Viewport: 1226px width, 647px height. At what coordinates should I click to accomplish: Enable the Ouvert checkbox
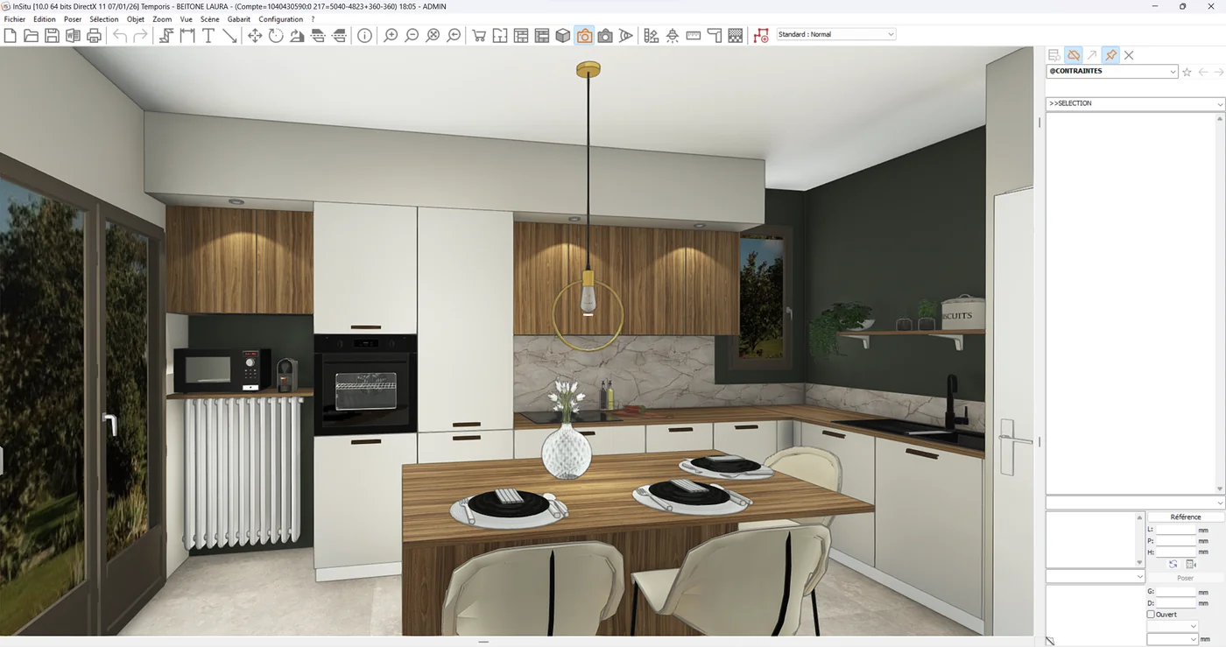pyautogui.click(x=1151, y=615)
